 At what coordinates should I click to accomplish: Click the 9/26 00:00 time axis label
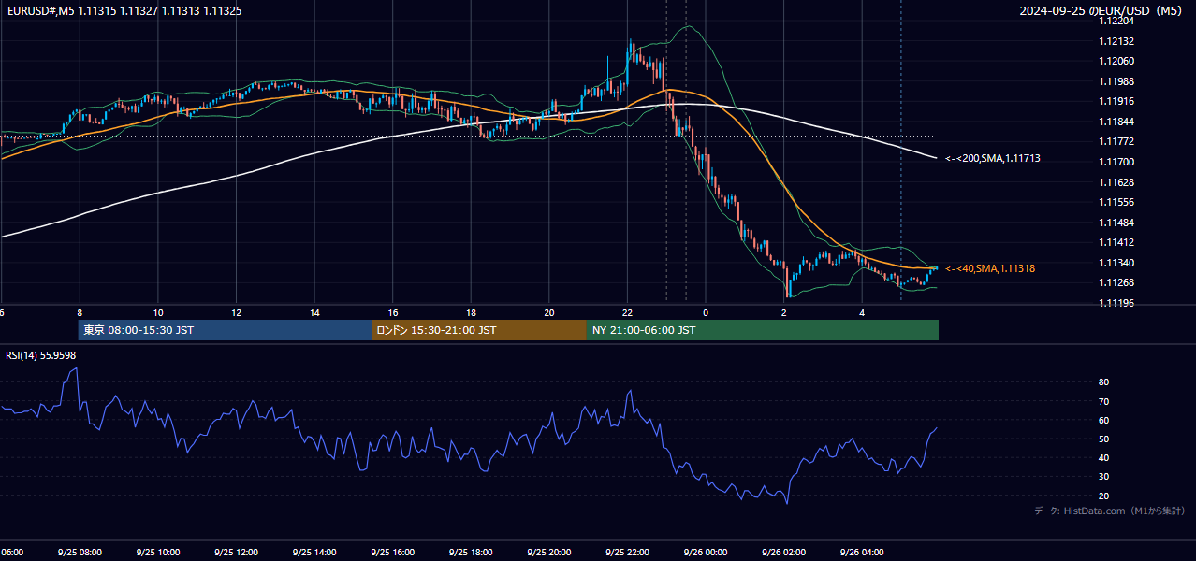pyautogui.click(x=706, y=553)
